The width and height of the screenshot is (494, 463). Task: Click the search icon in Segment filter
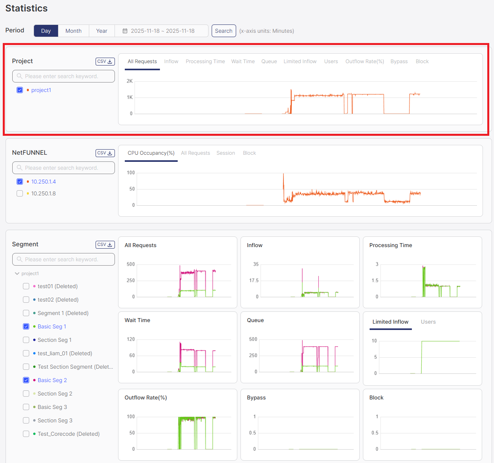pyautogui.click(x=19, y=259)
